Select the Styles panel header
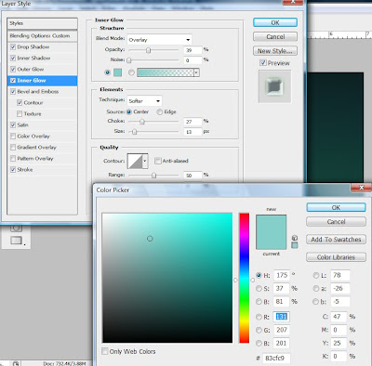The image size is (372, 366). [42, 23]
